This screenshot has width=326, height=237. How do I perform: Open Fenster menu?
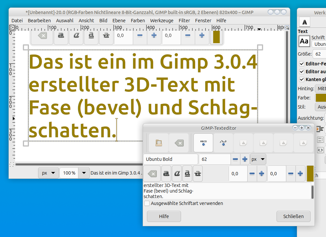tap(203, 21)
